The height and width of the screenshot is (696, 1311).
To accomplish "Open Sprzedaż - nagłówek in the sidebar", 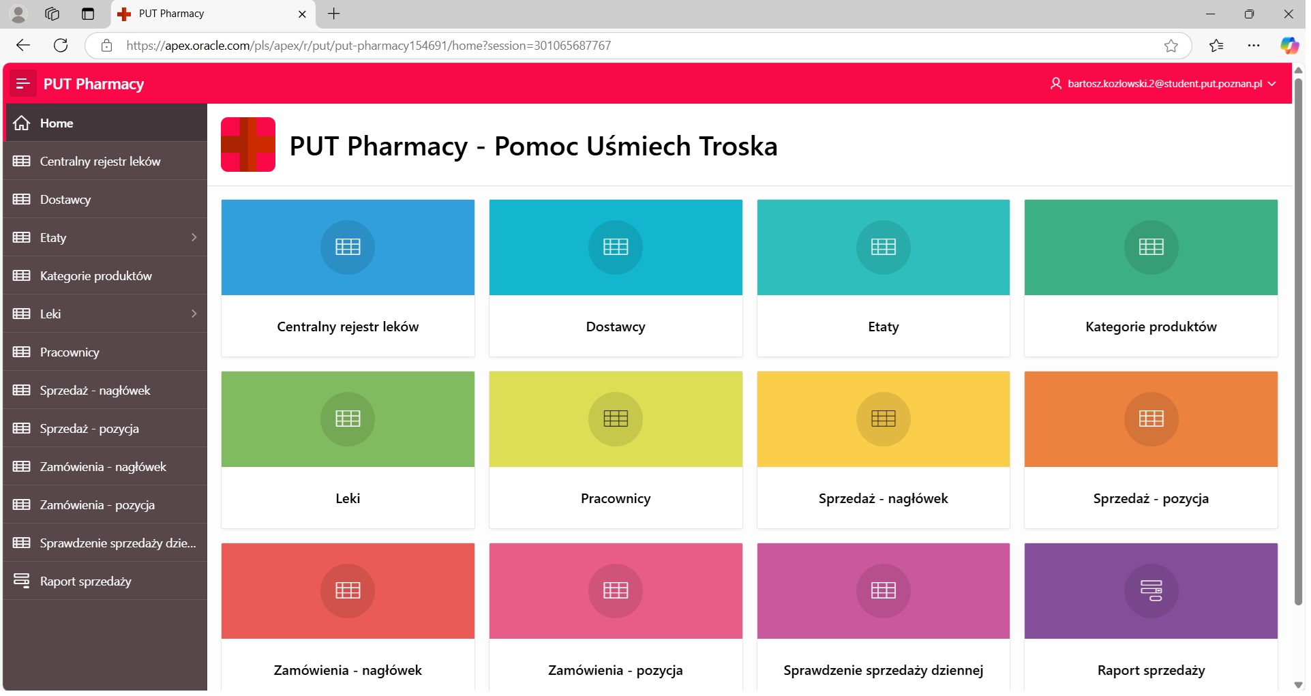I will 106,391.
